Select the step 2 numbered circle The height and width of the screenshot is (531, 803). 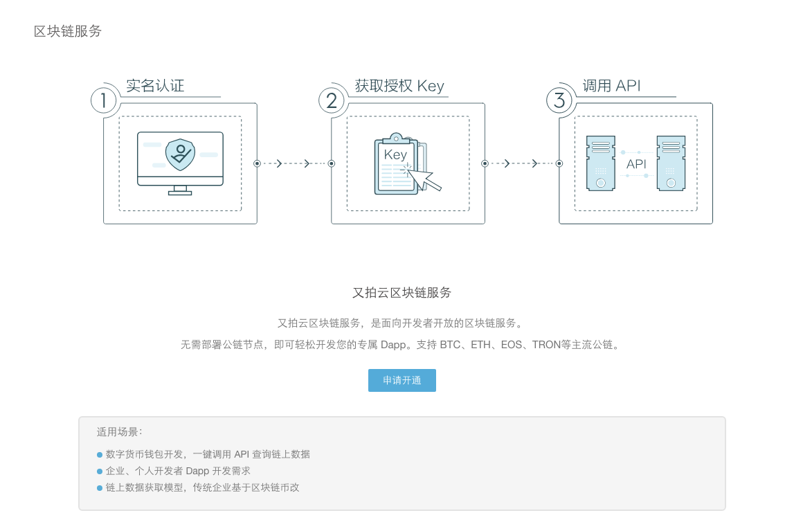331,100
